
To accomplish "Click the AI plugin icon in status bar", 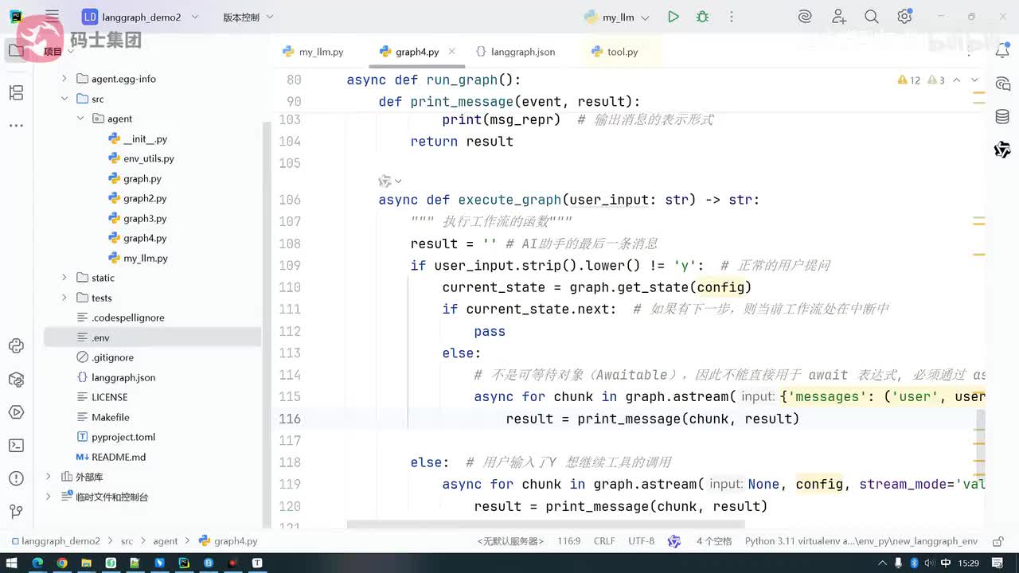I will (x=674, y=541).
